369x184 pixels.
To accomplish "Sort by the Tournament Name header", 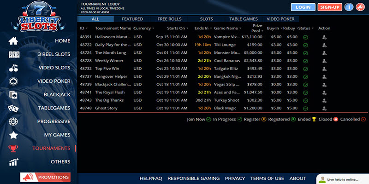I will (113, 28).
